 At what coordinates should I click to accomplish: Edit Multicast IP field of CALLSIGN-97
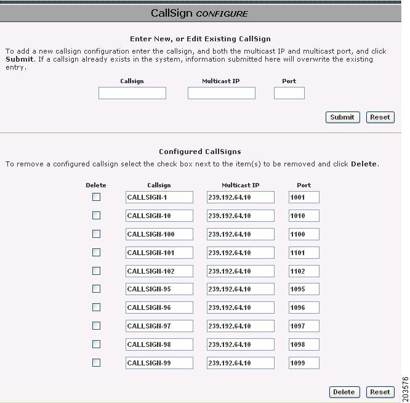(x=241, y=326)
